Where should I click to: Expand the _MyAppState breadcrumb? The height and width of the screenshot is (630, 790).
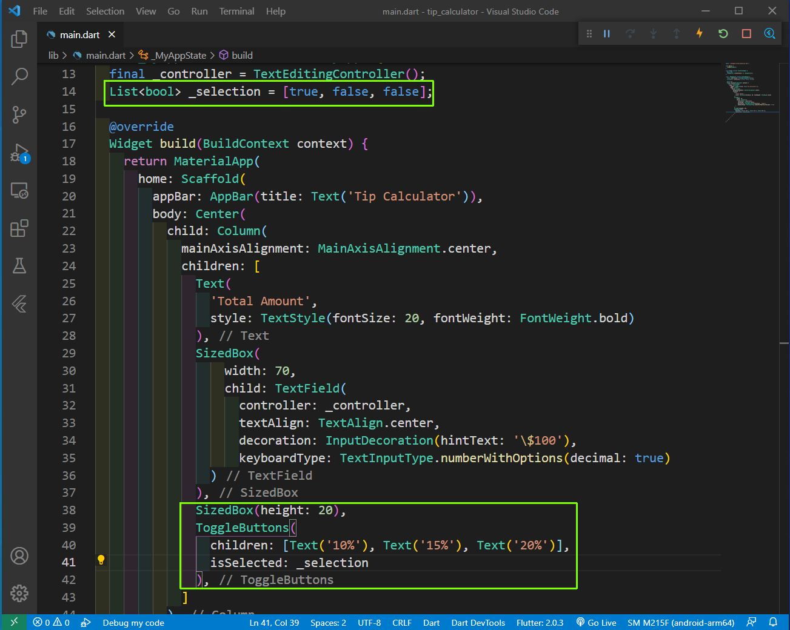173,55
